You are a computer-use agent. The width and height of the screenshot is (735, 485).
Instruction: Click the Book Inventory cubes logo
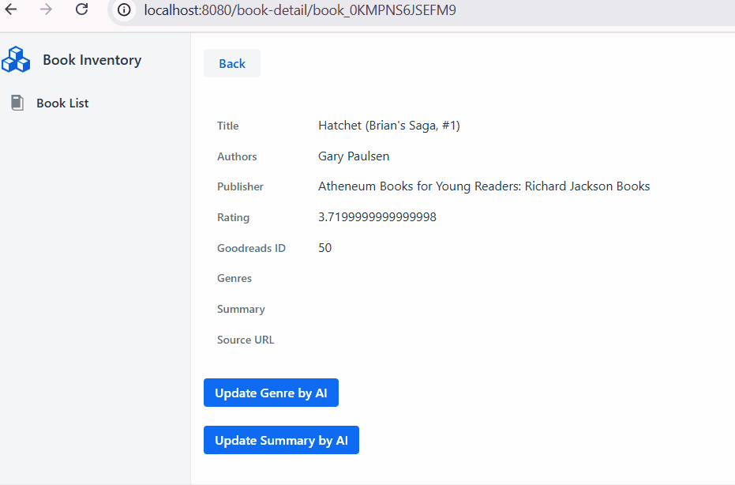[16, 60]
